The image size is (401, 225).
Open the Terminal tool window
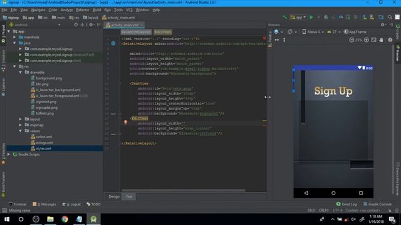point(18,204)
